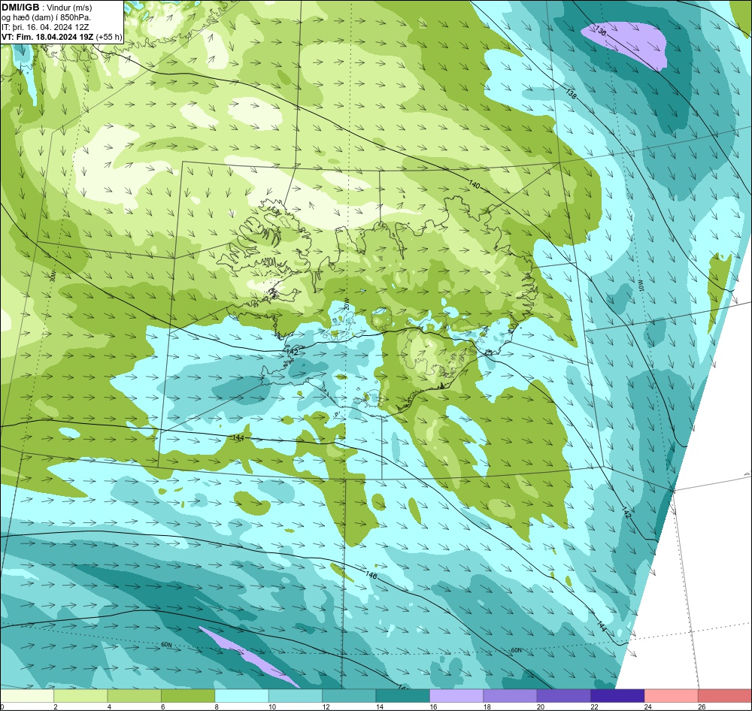Click the '10W' longitude label
Image resolution: width=752 pixels, height=711 pixels.
point(641,286)
